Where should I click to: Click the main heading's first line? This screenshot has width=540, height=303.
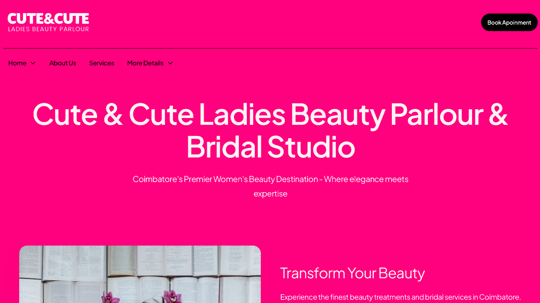click(x=270, y=114)
